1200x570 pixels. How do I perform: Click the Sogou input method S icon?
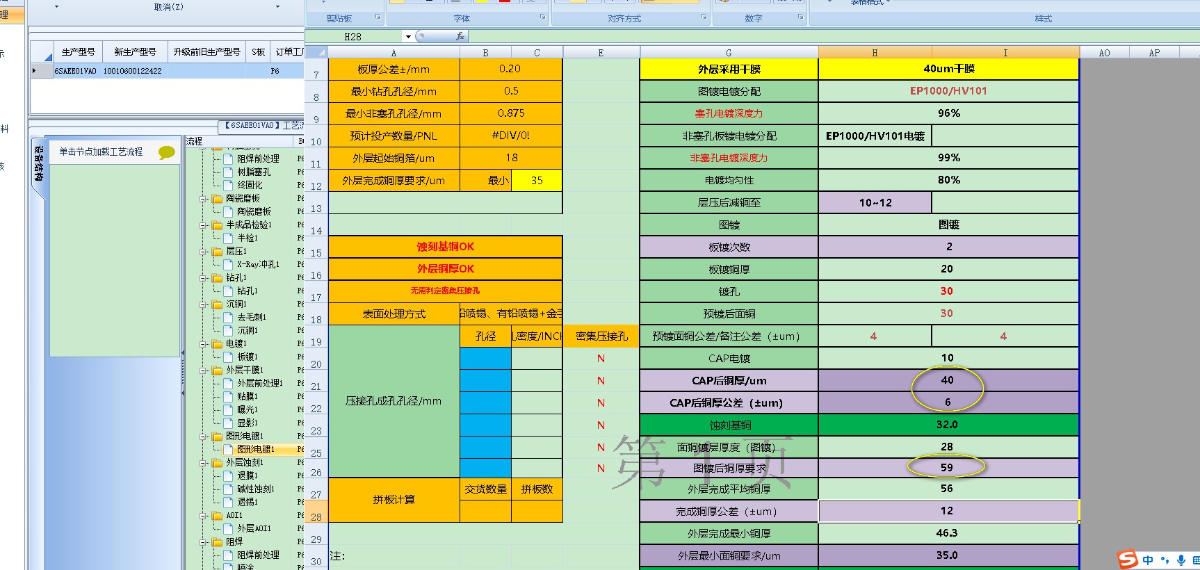coord(1128,559)
